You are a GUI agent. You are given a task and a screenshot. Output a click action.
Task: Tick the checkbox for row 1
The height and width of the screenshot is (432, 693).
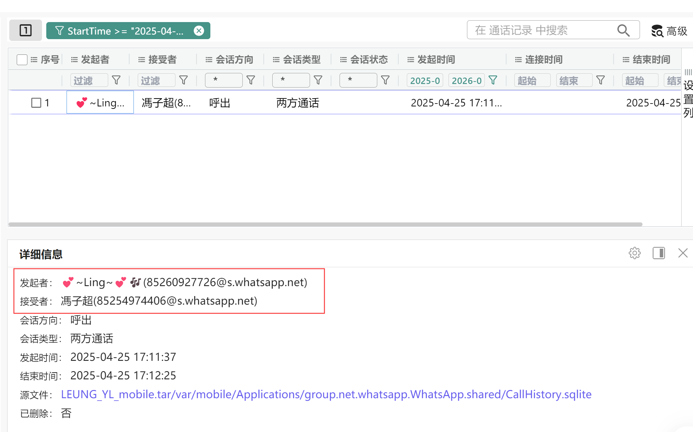click(36, 103)
